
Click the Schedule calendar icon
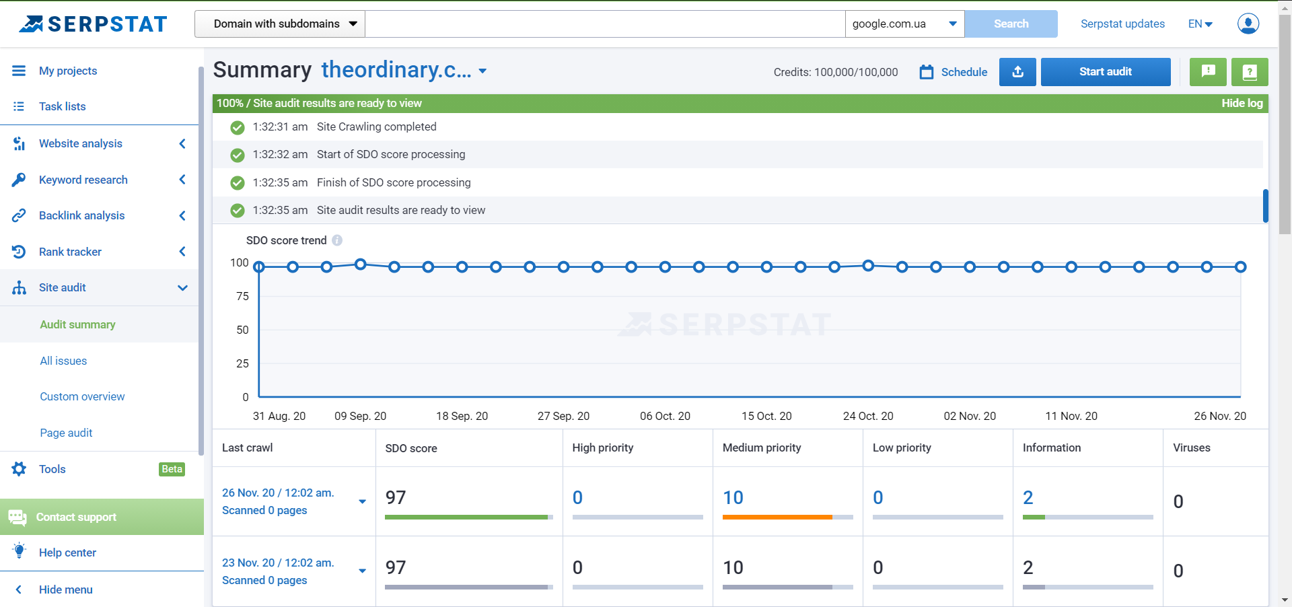point(927,72)
